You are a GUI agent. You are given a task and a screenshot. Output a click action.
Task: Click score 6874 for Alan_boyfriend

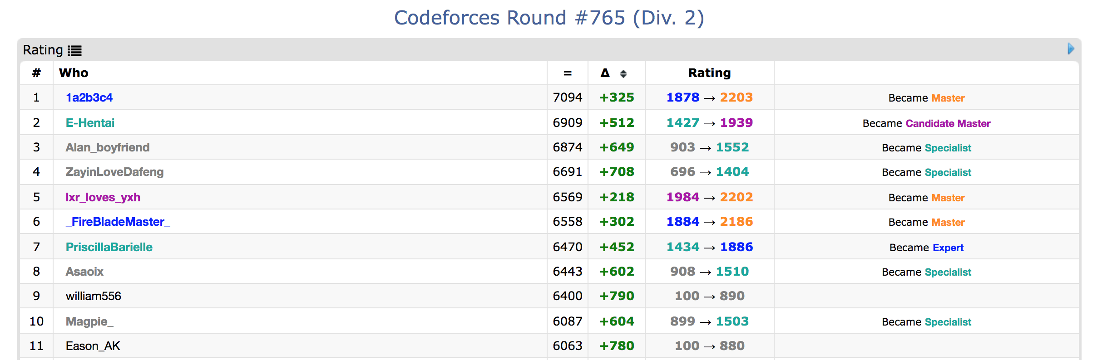(x=568, y=147)
